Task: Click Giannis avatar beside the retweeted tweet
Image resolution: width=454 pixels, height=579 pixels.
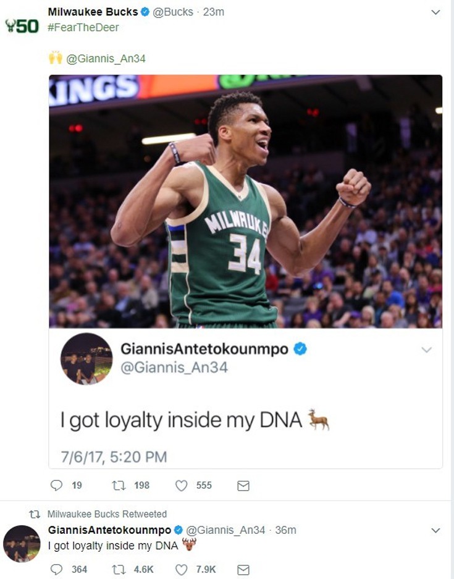Action: [x=22, y=544]
